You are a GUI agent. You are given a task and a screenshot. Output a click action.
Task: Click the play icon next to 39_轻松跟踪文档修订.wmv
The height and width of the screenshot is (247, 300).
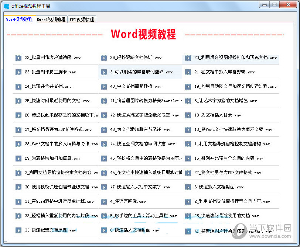click(x=103, y=58)
